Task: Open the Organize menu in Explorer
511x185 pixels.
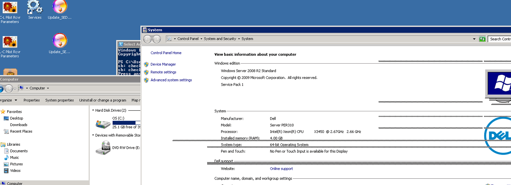Action: coord(8,100)
